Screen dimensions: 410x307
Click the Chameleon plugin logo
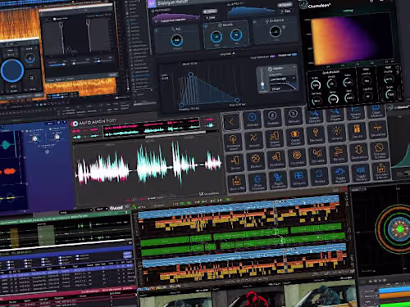pyautogui.click(x=303, y=5)
